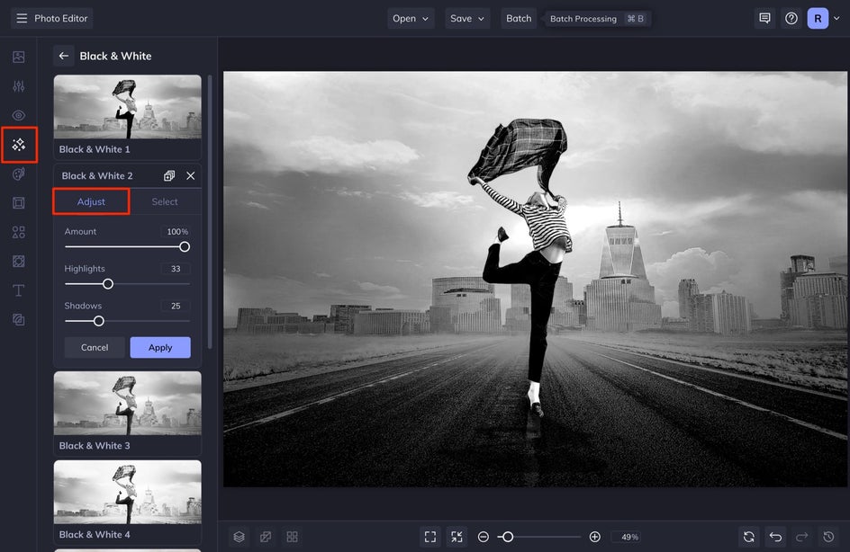Screen dimensions: 850x552
Task: Open the Graphics shapes sidebar icon
Action: tap(18, 232)
